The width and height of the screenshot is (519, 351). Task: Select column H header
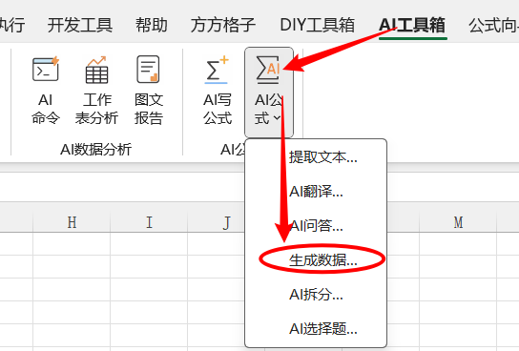pos(72,222)
